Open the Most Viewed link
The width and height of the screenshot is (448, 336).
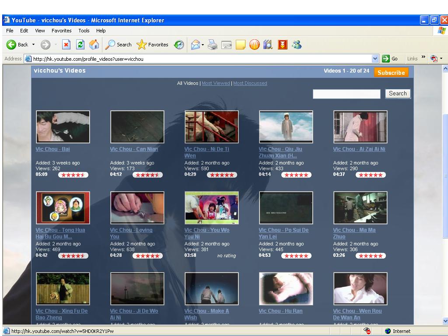tap(216, 83)
